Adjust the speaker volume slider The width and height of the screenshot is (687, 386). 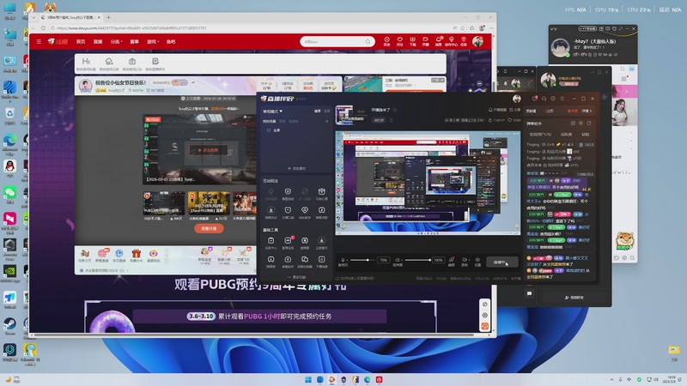[x=416, y=260]
